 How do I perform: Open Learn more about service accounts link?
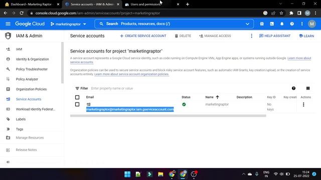[299, 58]
